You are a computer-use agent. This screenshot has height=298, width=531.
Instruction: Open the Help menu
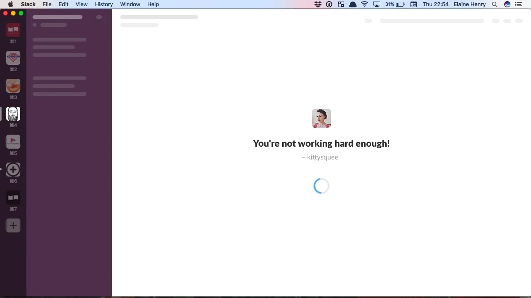coord(153,4)
